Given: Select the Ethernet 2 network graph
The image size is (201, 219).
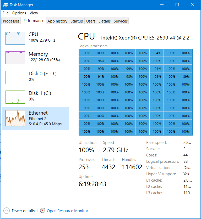Looking at the screenshot, I should 15,118.
